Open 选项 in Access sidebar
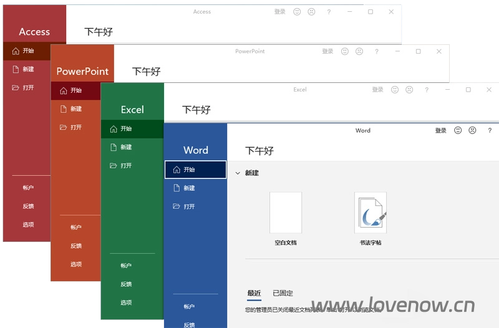Screen dimensions: 499x328 point(28,224)
